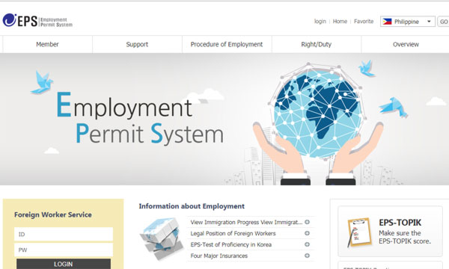Viewport: 449px width, 269px height.
Task: Open the Procedure of Employment menu
Action: pos(227,44)
